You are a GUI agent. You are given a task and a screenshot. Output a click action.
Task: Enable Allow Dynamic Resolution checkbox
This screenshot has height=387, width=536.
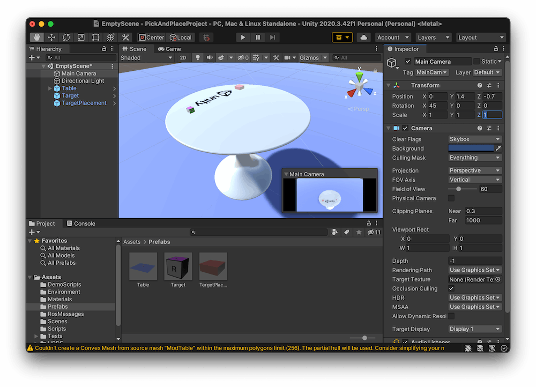[x=451, y=316]
